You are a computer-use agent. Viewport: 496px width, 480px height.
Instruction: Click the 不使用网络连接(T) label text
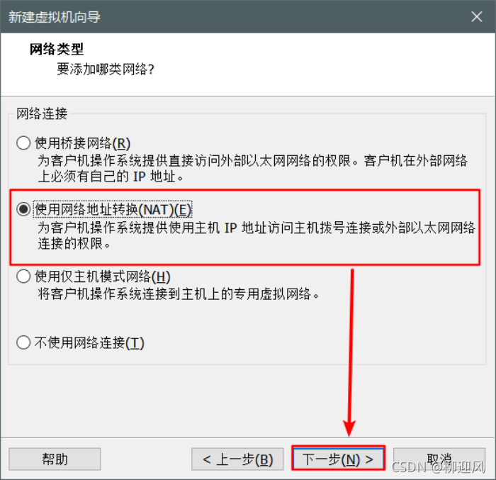point(89,343)
